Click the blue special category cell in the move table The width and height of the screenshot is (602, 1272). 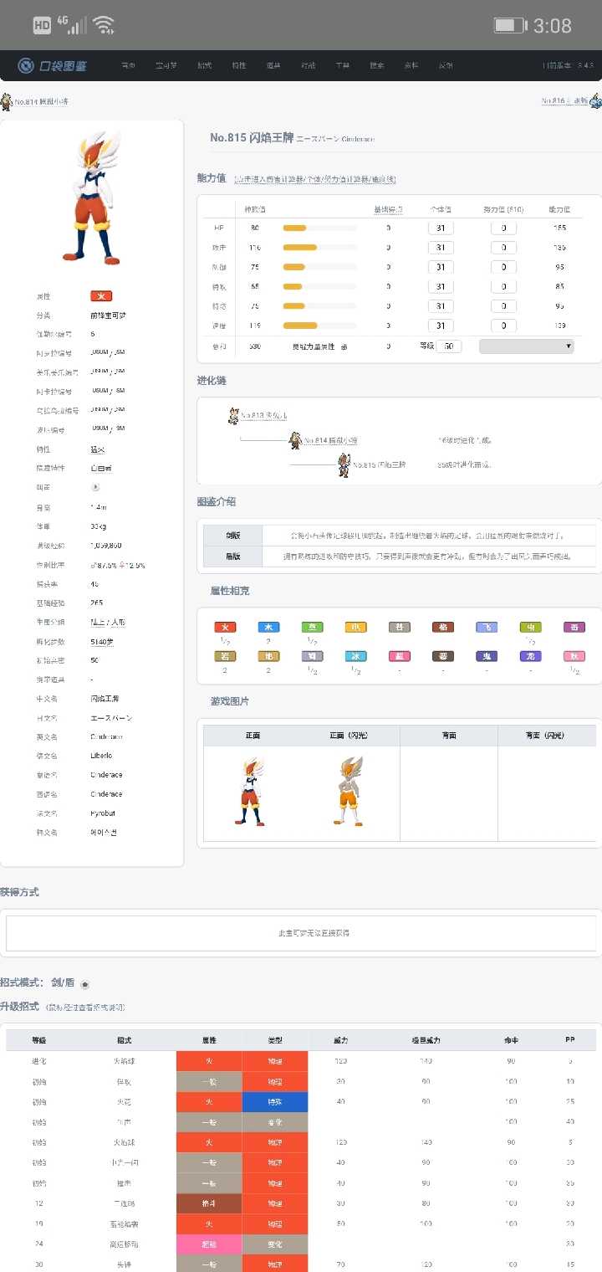click(276, 1101)
